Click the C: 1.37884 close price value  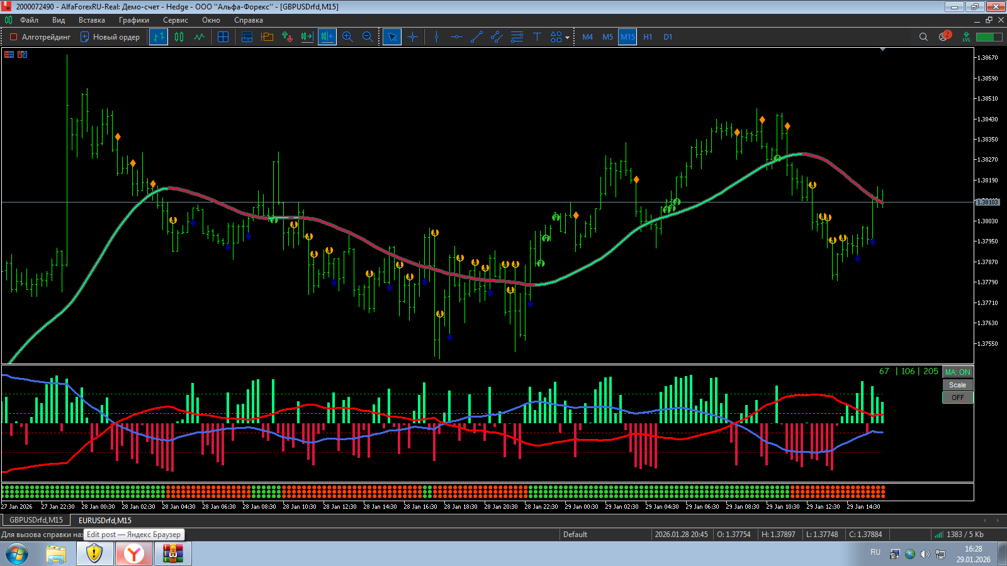coord(865,535)
